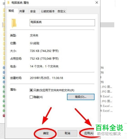This screenshot has width=127, height=139.
Task: Click the first Excel file entry behind dialog
Action: pyautogui.click(x=106, y=96)
